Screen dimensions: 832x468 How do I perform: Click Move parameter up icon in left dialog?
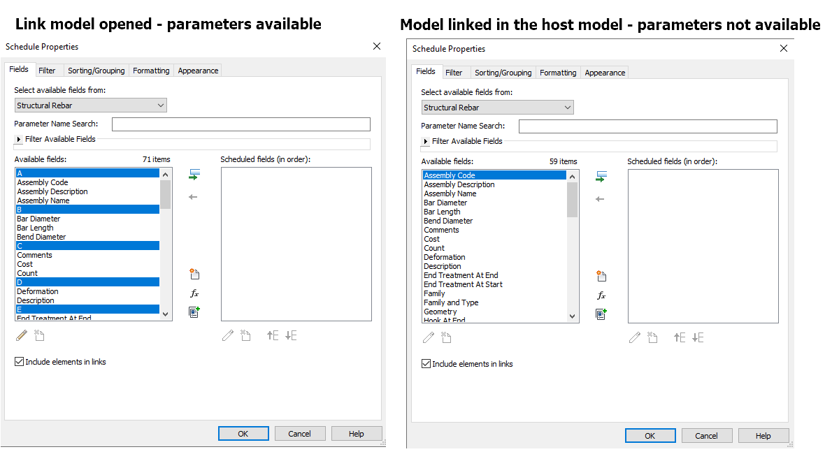[x=273, y=336]
